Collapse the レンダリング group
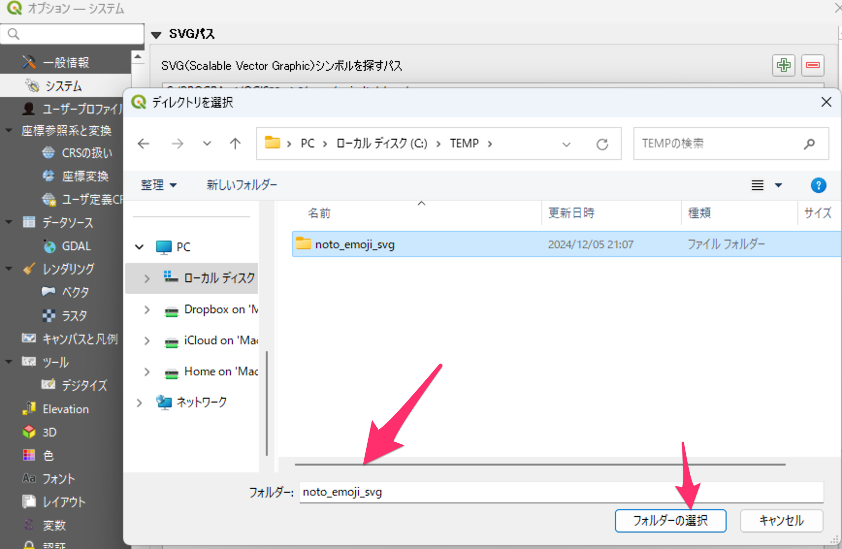This screenshot has height=549, width=842. pos(9,268)
